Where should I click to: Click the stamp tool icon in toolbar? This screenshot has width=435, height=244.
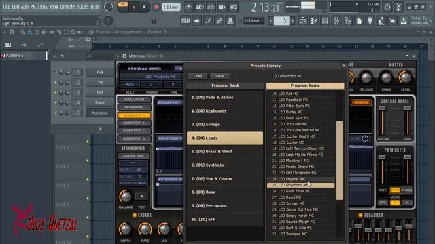point(230,21)
